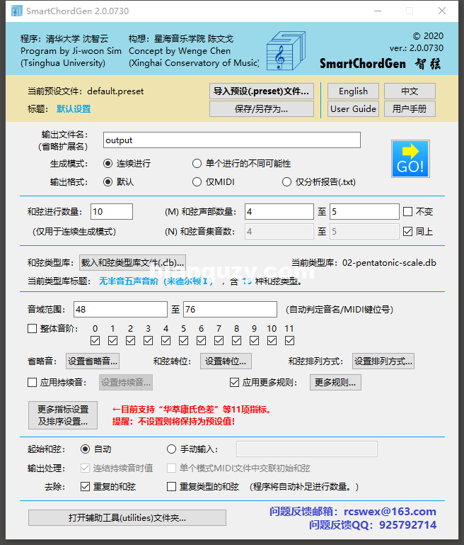Toggle pitch class 2 checkbox
This screenshot has width=464, height=545.
[130, 341]
